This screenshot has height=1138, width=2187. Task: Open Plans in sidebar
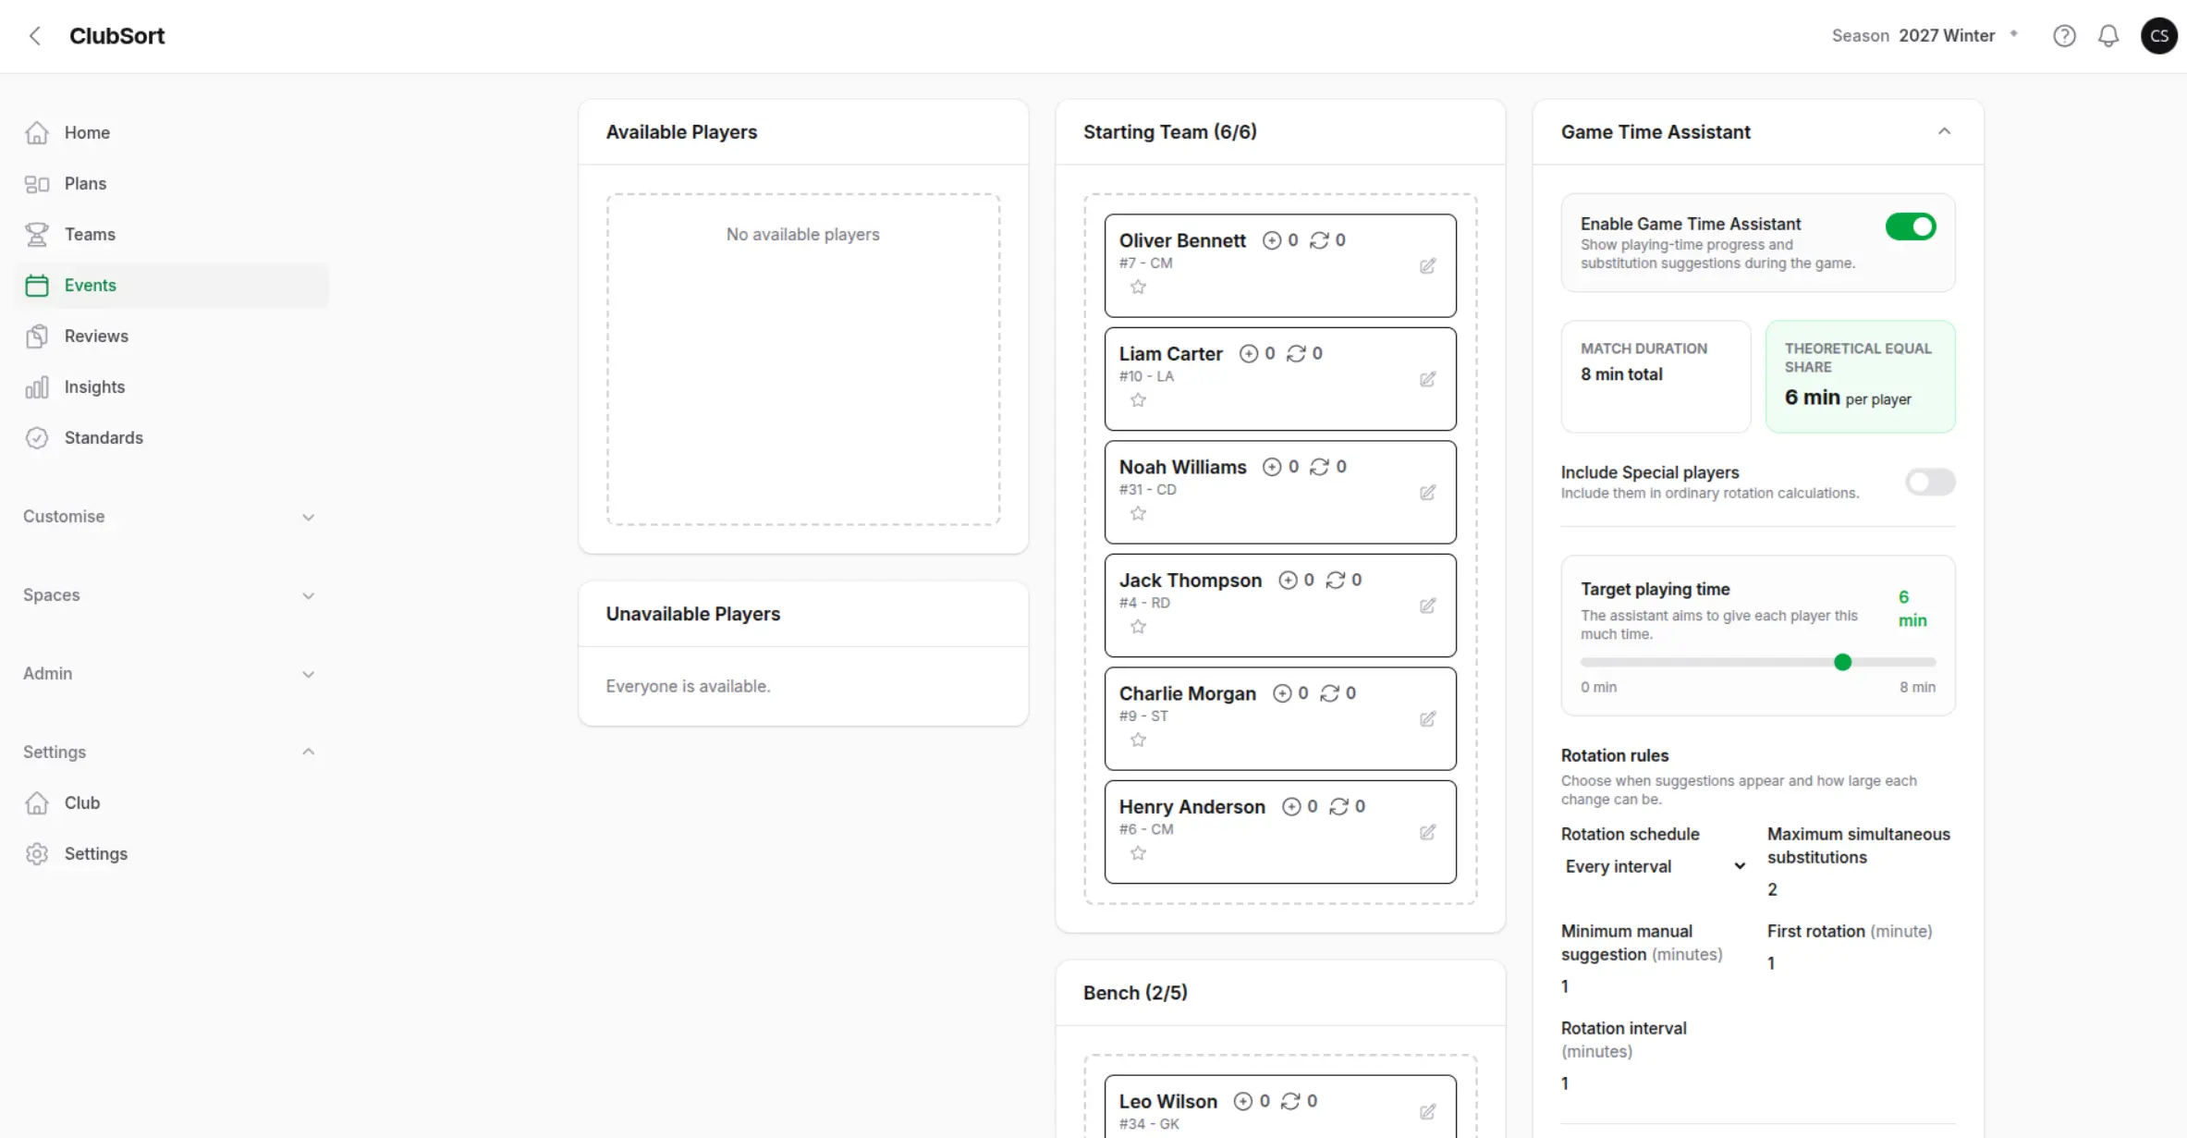(171, 184)
